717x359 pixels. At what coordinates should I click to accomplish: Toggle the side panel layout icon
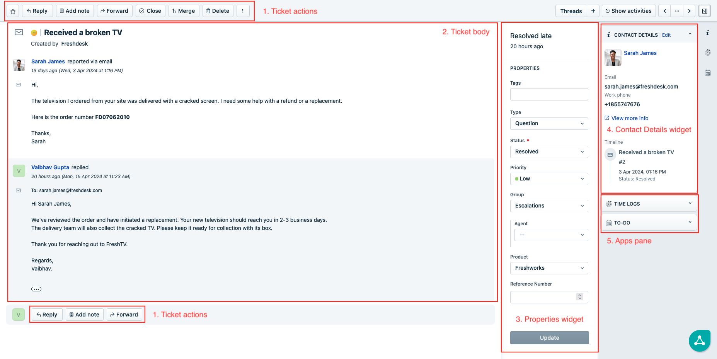click(705, 11)
